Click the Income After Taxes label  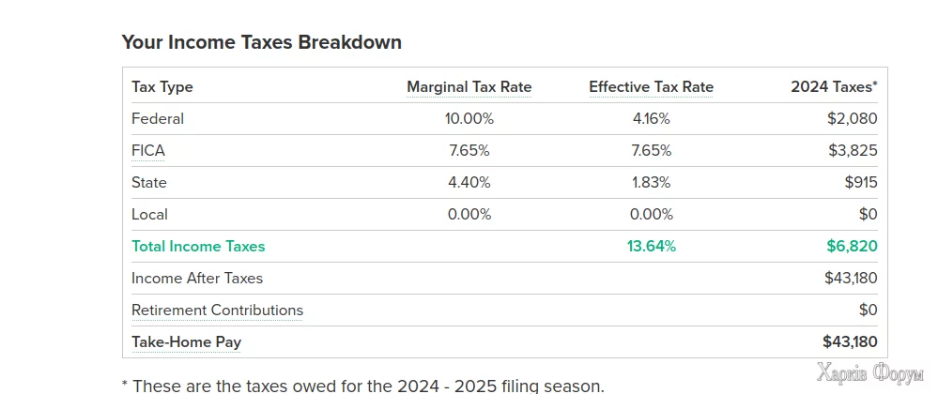(197, 279)
